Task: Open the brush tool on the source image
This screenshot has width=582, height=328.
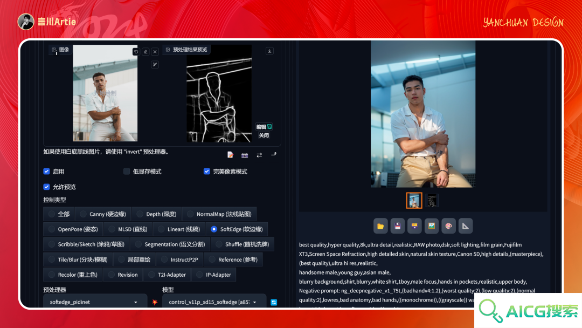Action: tap(155, 65)
